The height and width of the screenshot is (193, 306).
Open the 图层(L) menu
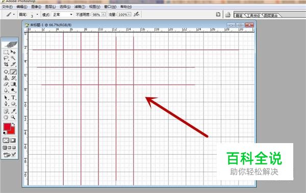(x=50, y=7)
